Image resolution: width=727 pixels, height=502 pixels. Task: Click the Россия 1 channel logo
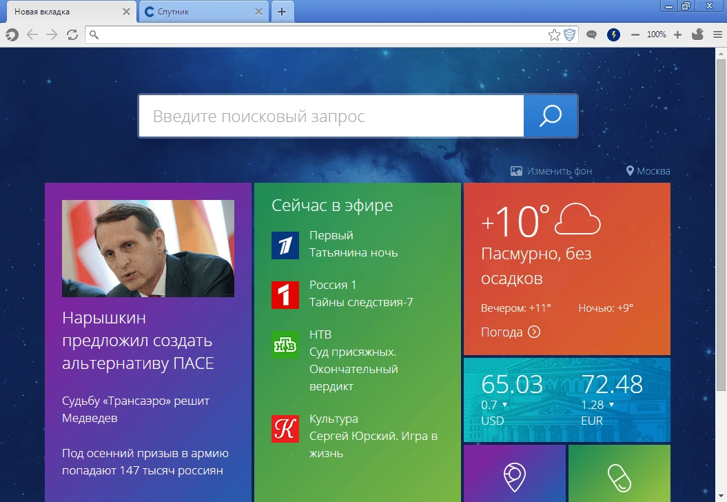point(285,295)
